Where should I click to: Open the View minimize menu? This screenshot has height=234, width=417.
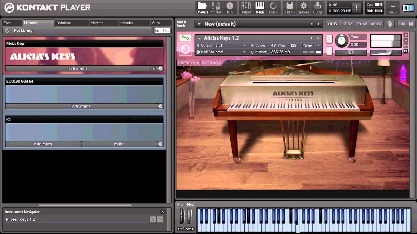tap(393, 8)
